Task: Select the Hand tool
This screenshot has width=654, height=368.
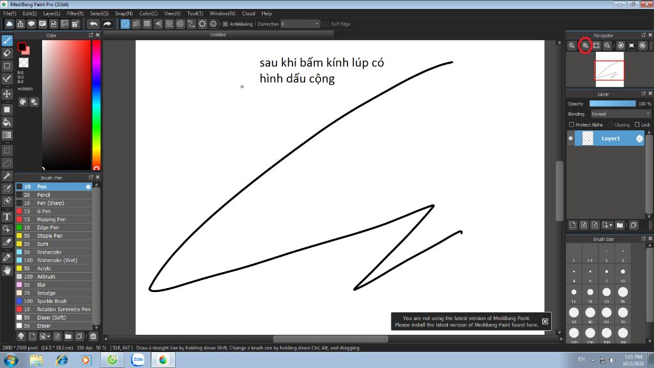Action: 7,270
